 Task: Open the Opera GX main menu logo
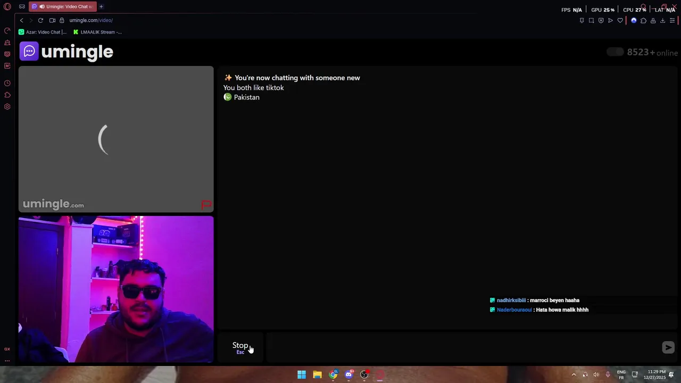coord(7,7)
